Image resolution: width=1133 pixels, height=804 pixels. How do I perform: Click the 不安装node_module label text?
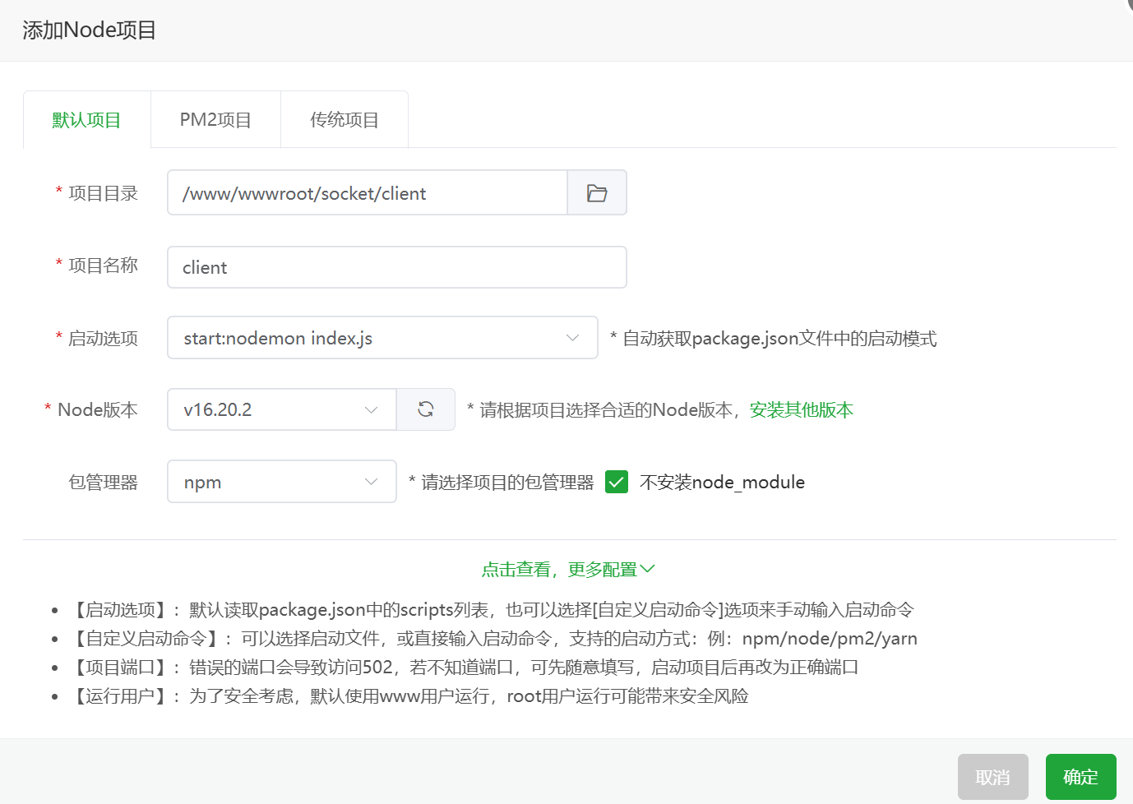(722, 483)
